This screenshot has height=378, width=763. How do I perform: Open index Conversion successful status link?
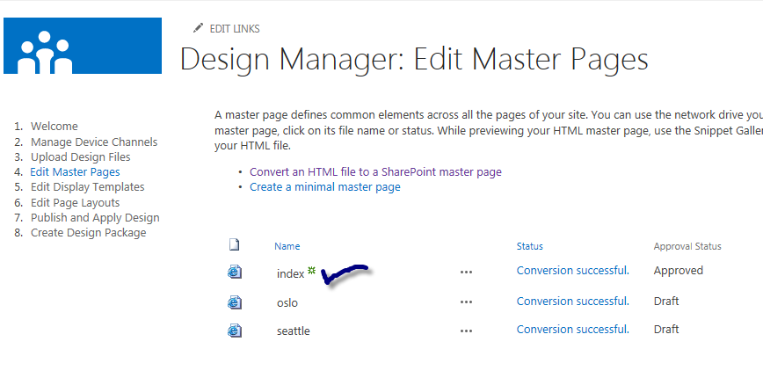click(x=572, y=271)
